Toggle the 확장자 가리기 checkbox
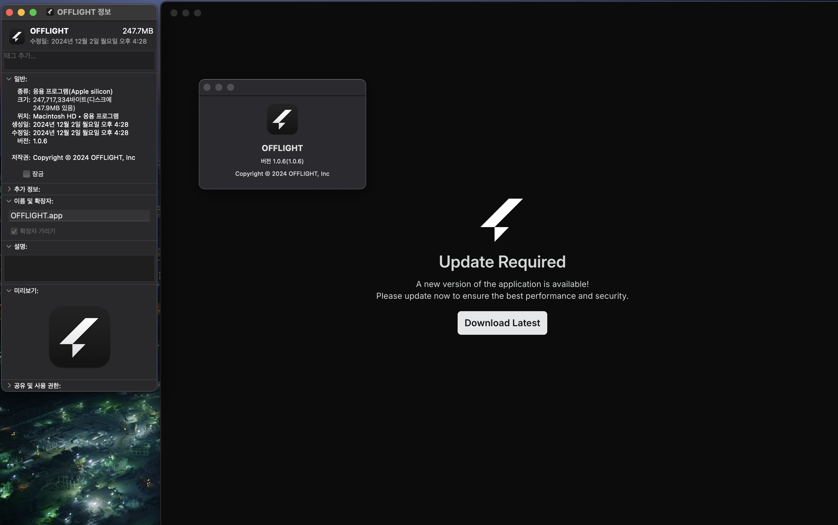 pos(14,231)
